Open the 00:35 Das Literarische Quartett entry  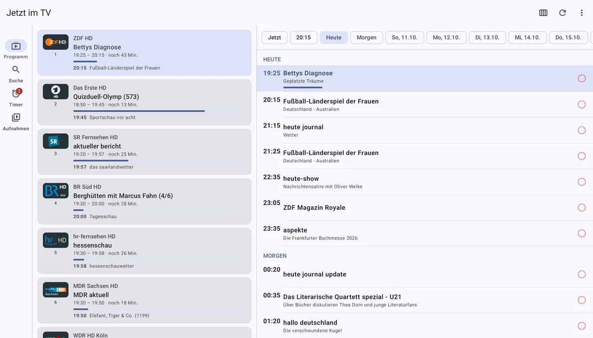point(425,300)
